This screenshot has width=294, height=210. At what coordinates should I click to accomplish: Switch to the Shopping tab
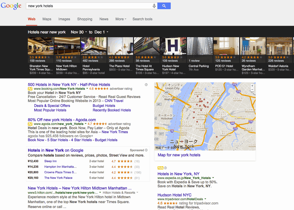pyautogui.click(x=85, y=19)
